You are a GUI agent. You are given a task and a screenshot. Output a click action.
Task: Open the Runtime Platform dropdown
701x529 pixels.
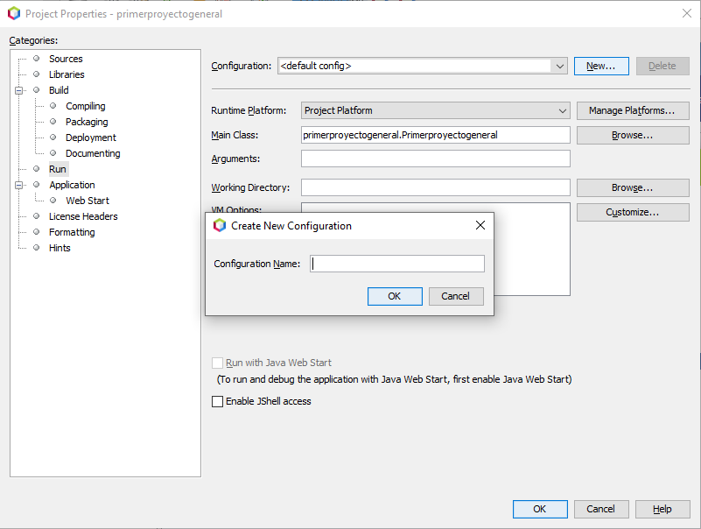pos(563,111)
